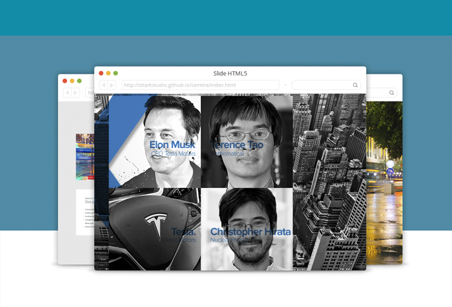Open the Elon Musk profile tile

(x=154, y=141)
